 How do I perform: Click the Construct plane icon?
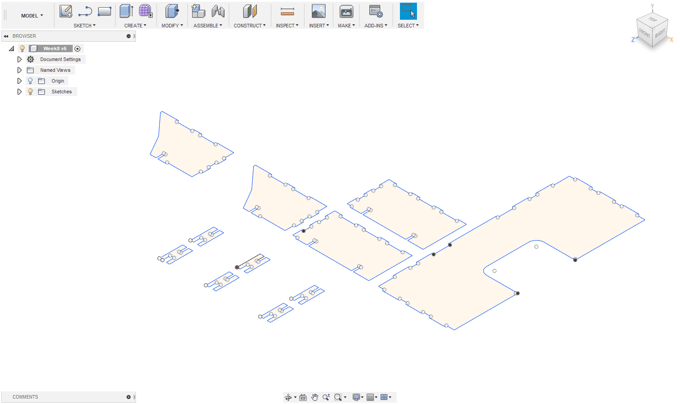pos(250,11)
